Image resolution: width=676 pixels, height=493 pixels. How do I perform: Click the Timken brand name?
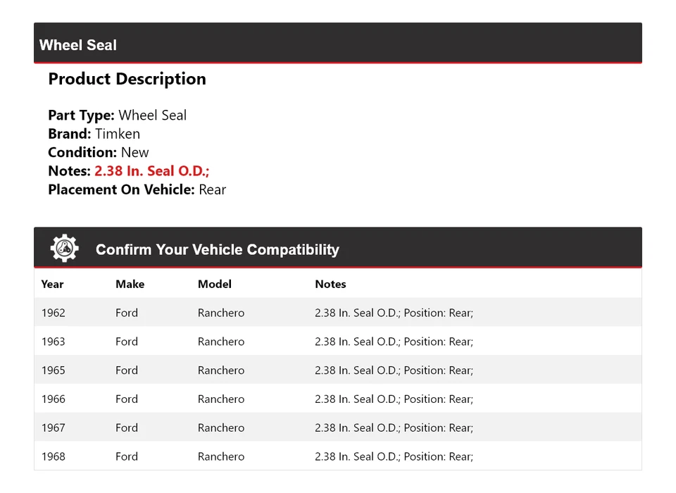(x=118, y=134)
